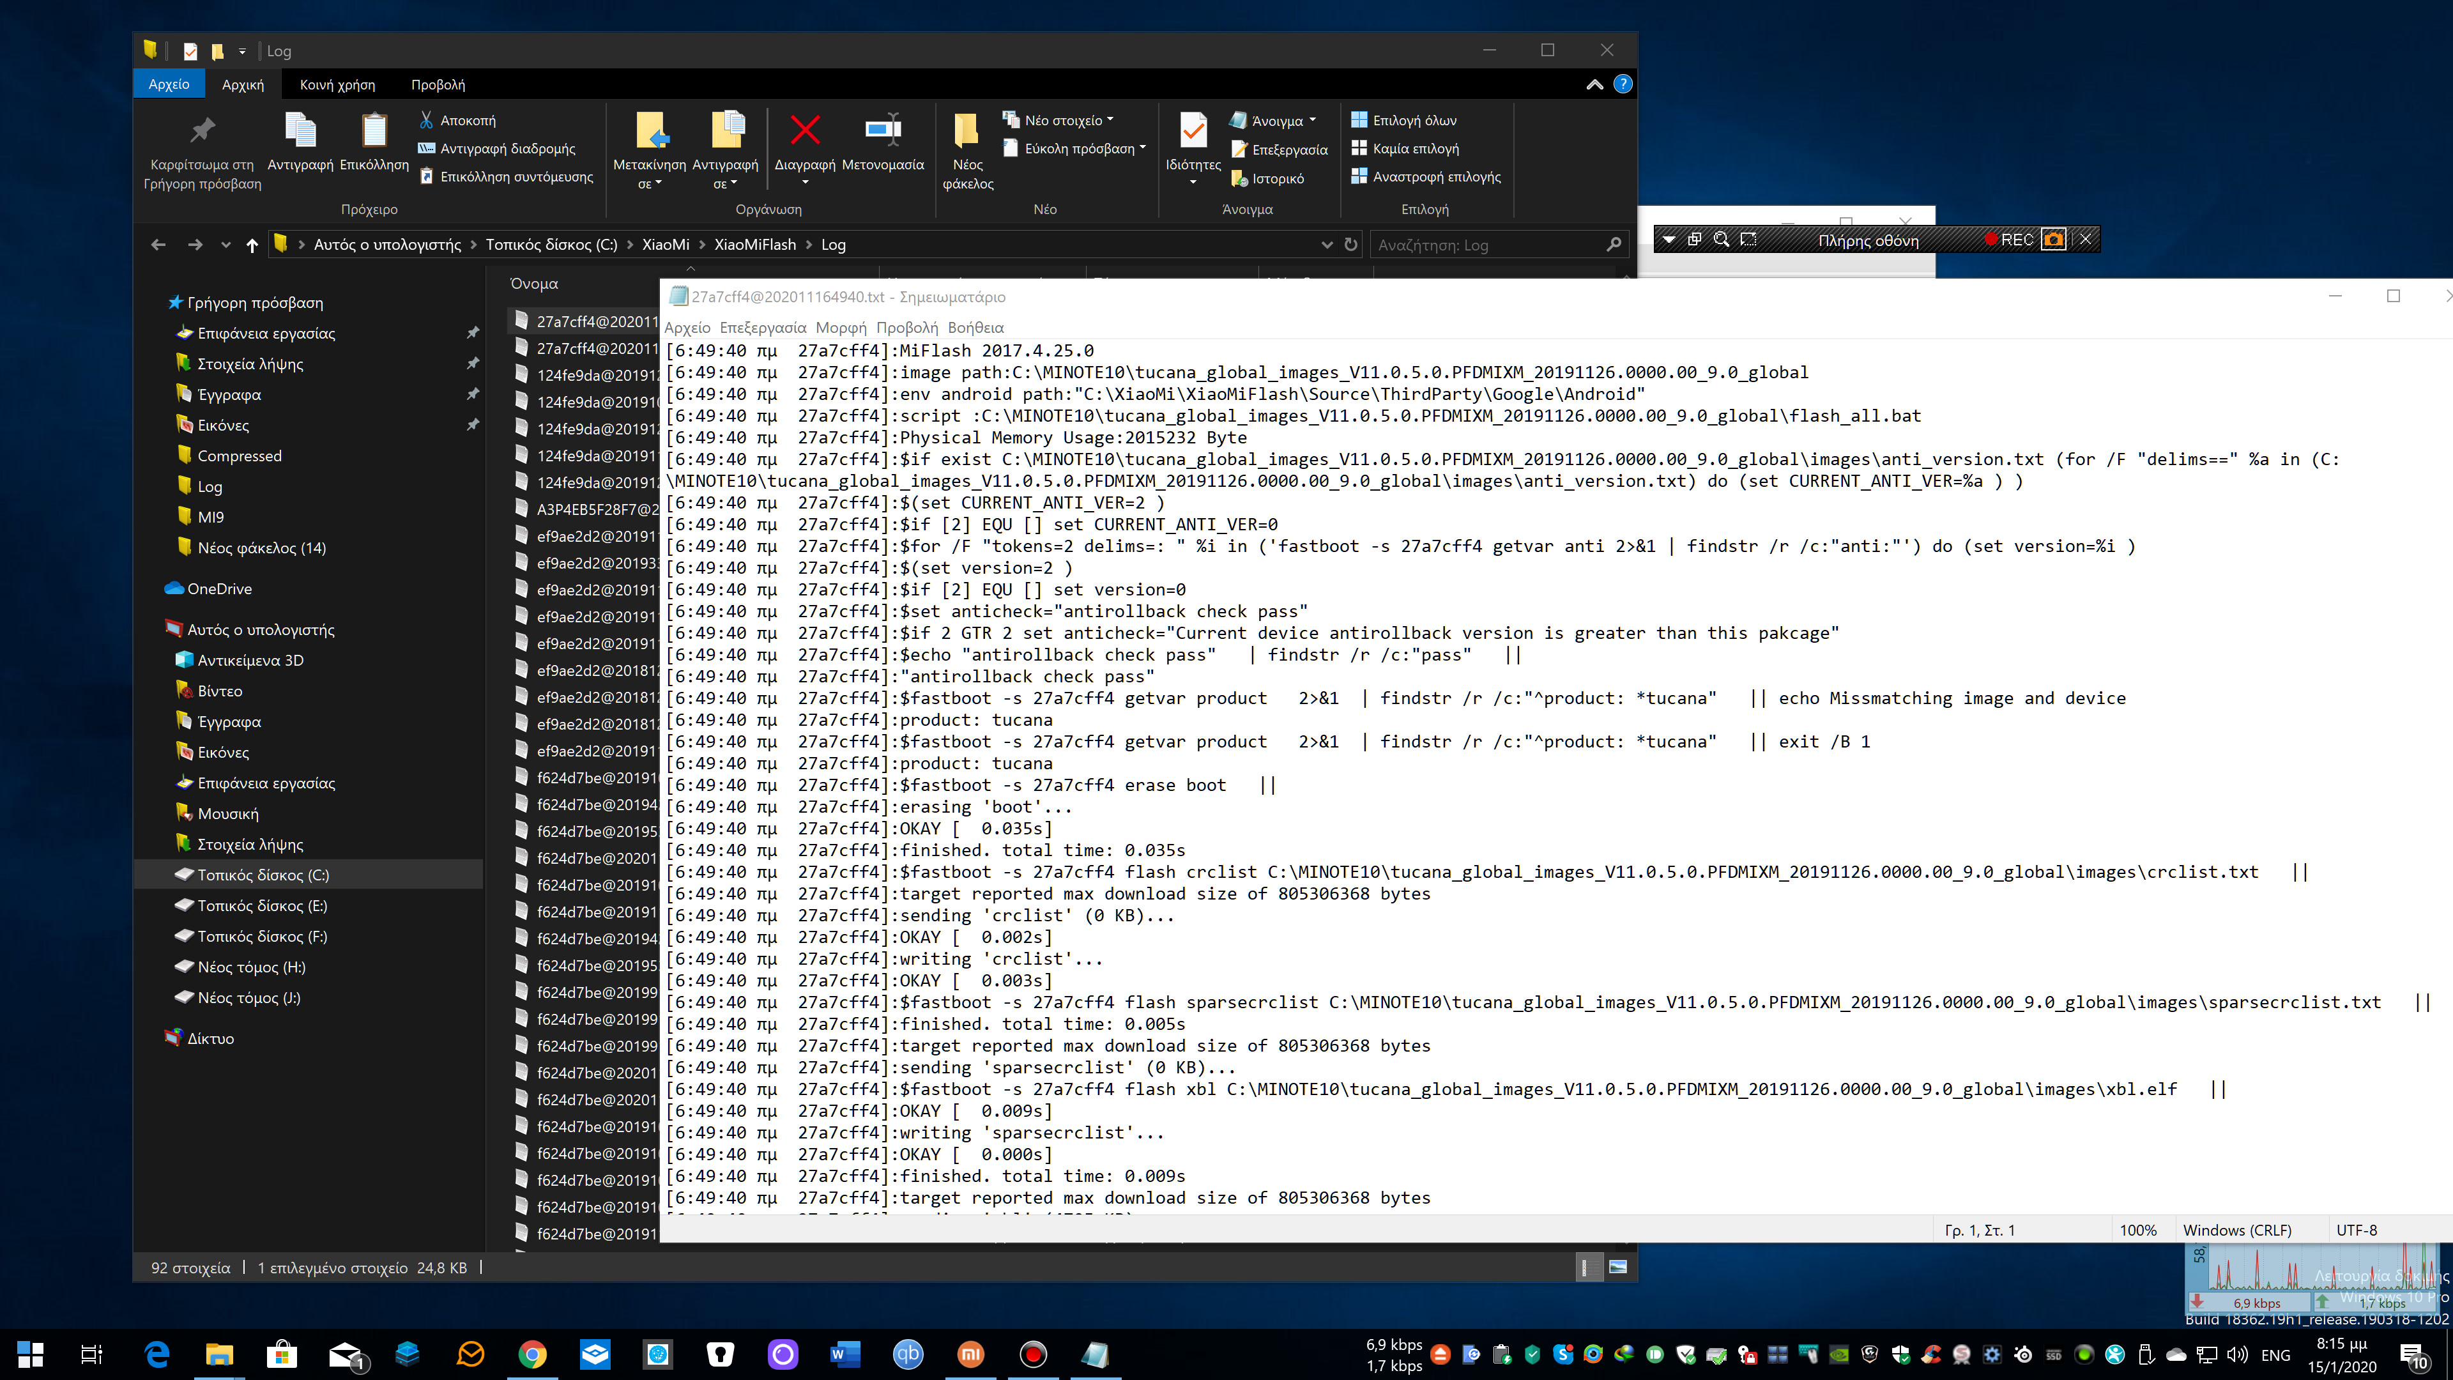Click the Delete (Διαγραφή) red X icon
2453x1380 pixels.
[x=805, y=130]
